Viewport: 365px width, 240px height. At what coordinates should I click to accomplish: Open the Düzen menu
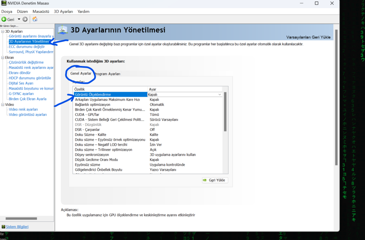[22, 11]
